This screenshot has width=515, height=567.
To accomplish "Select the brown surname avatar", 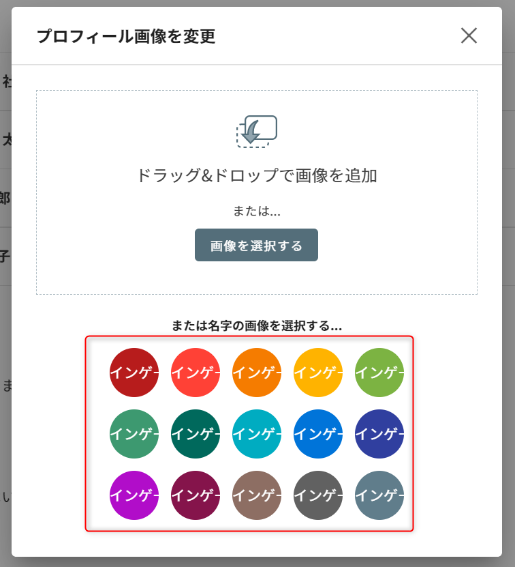I will pyautogui.click(x=257, y=495).
